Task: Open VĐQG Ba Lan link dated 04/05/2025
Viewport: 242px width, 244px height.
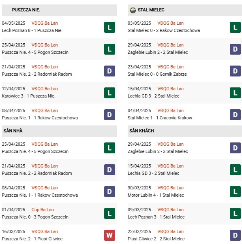Action: click(x=45, y=23)
